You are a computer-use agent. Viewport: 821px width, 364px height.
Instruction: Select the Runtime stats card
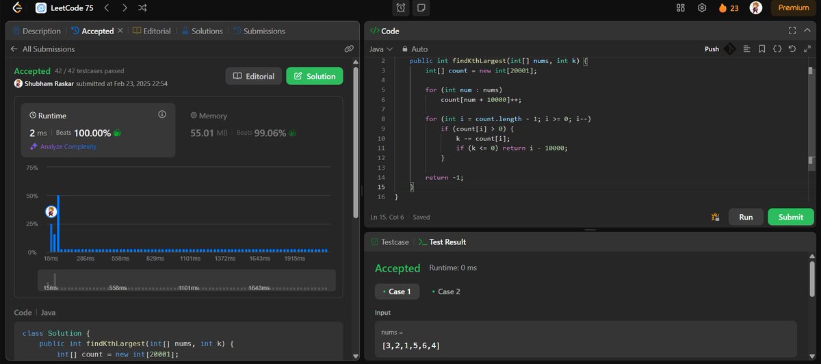coord(98,129)
